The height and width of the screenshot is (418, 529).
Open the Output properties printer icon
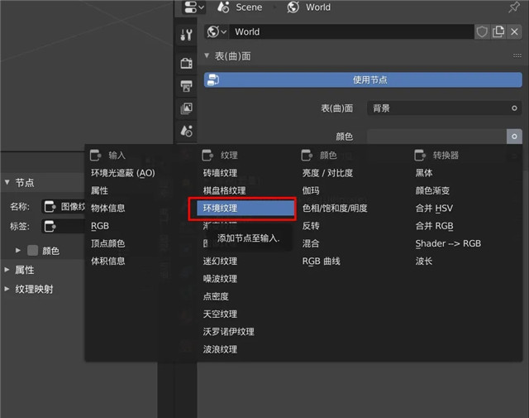tap(186, 86)
